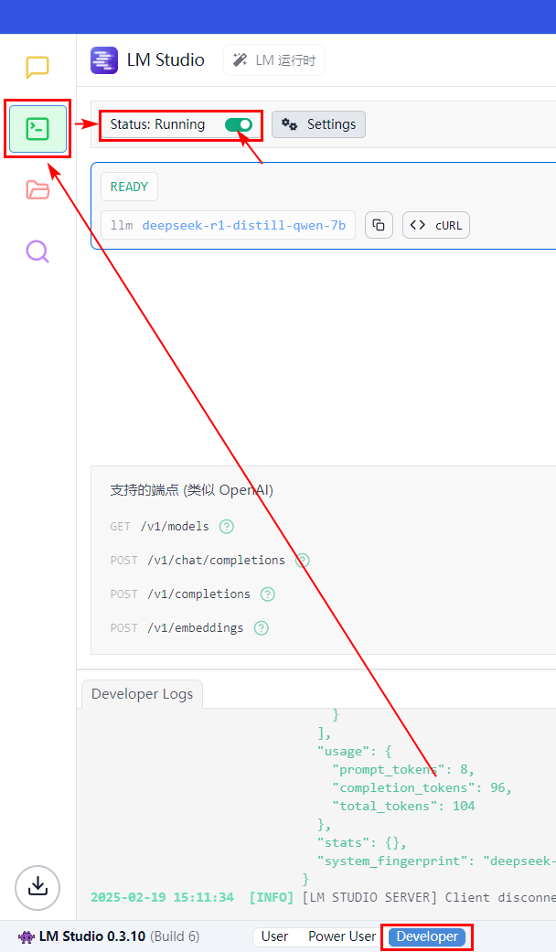The width and height of the screenshot is (556, 952).
Task: Show help for GET /v1/models
Action: [x=227, y=527]
